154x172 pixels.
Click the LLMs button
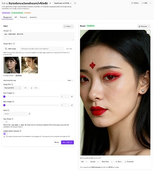(144, 3)
